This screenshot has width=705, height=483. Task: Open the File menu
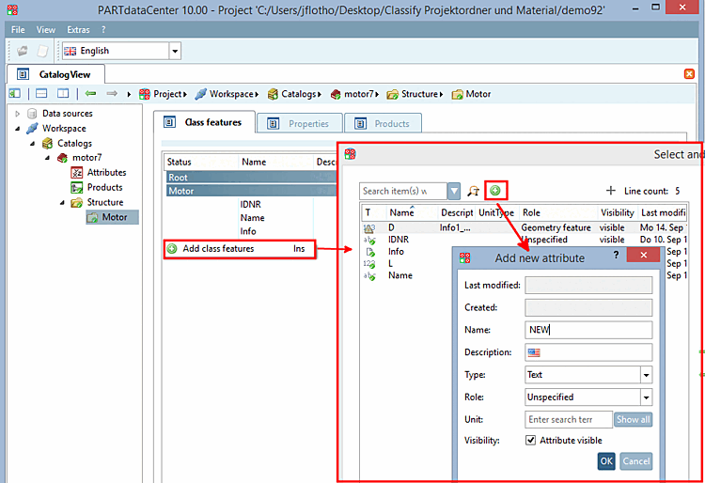[x=18, y=30]
